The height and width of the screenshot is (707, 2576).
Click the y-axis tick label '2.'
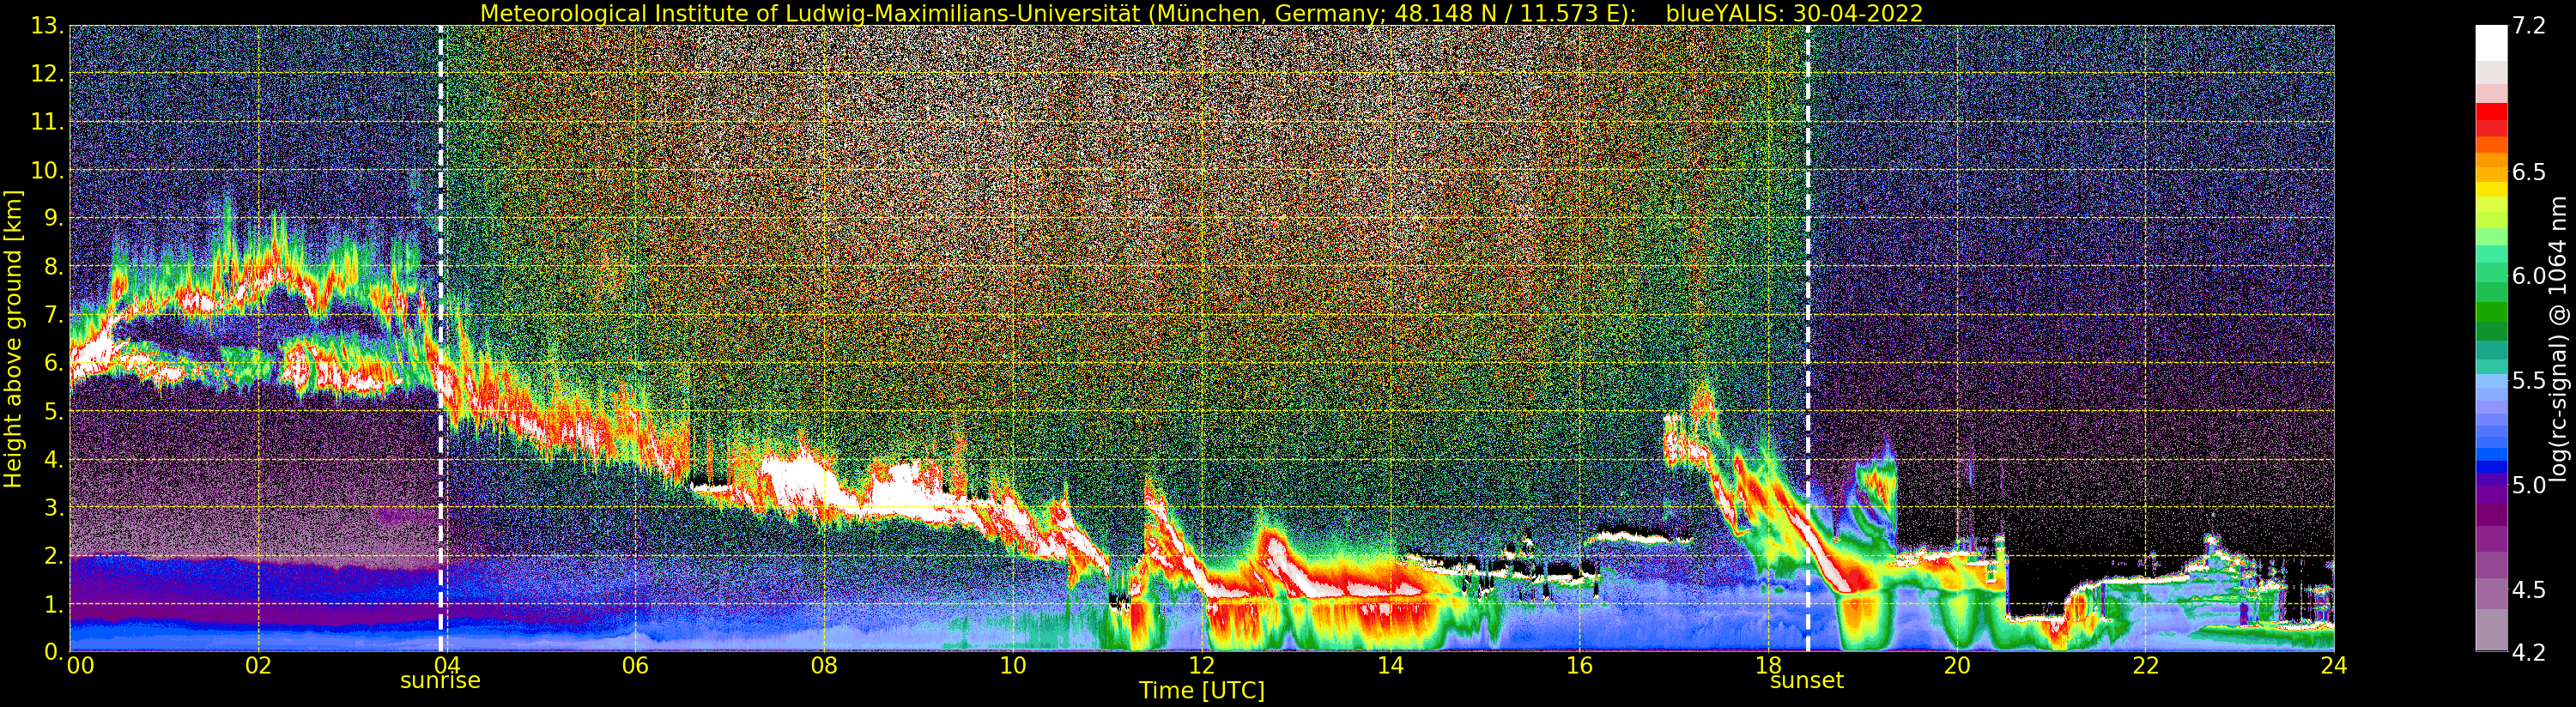tap(54, 556)
